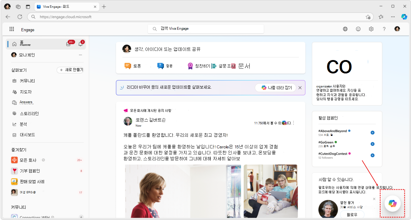Open the help question mark icon
Viewport: 411px width, 220px height.
pos(384,29)
